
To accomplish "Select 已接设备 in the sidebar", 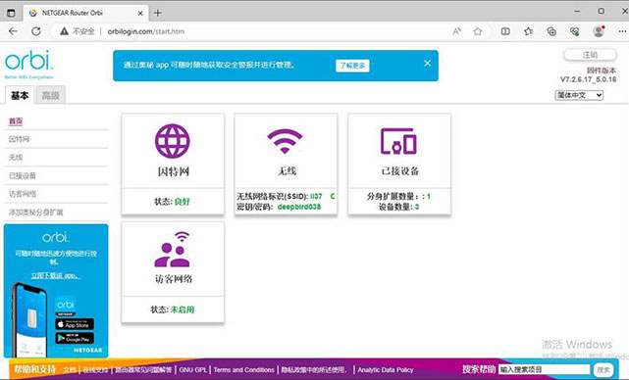I will tap(23, 175).
